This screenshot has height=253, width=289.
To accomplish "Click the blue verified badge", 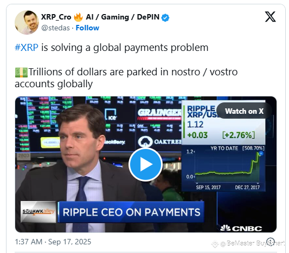I will (165, 18).
